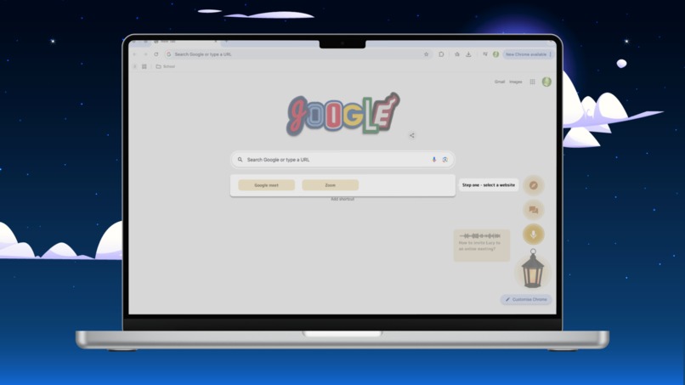The image size is (685, 385).
Task: Open the extensions icon left of downloads
Action: click(457, 54)
